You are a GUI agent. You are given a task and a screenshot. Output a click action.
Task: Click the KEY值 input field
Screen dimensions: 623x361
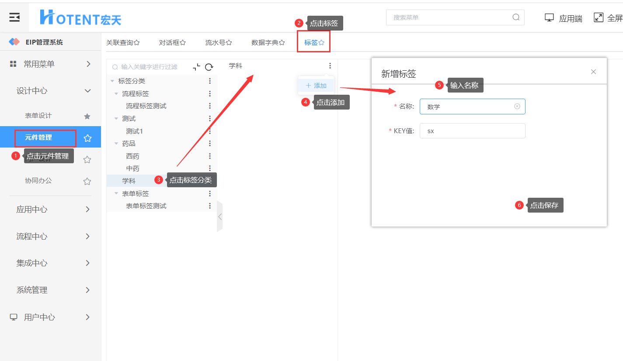pos(473,131)
